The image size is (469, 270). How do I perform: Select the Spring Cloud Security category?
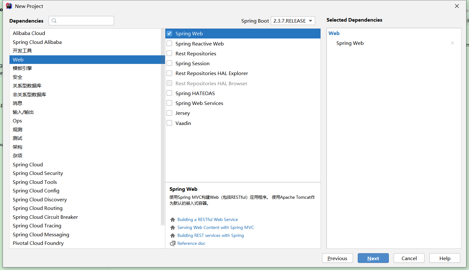pos(85,173)
